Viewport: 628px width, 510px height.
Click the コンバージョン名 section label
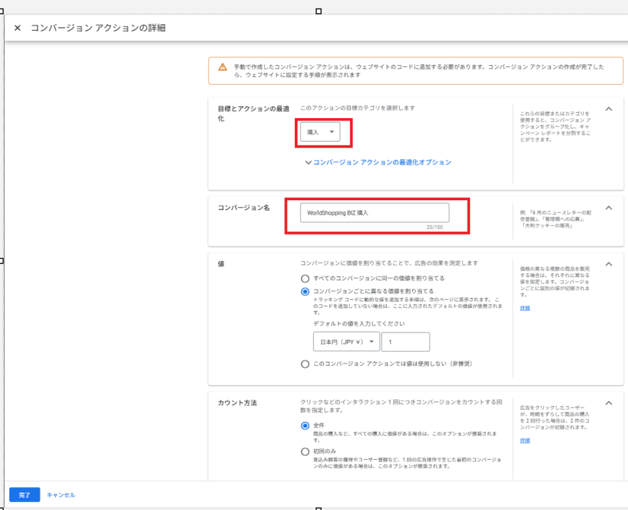pos(243,207)
